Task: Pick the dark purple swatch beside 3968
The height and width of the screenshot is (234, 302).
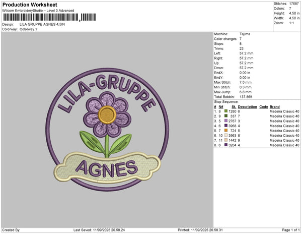Action: 226,126
